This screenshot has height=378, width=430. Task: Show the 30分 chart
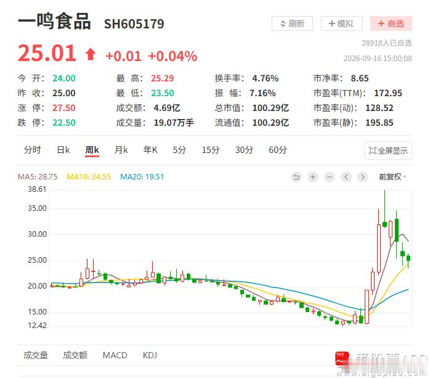(x=244, y=150)
